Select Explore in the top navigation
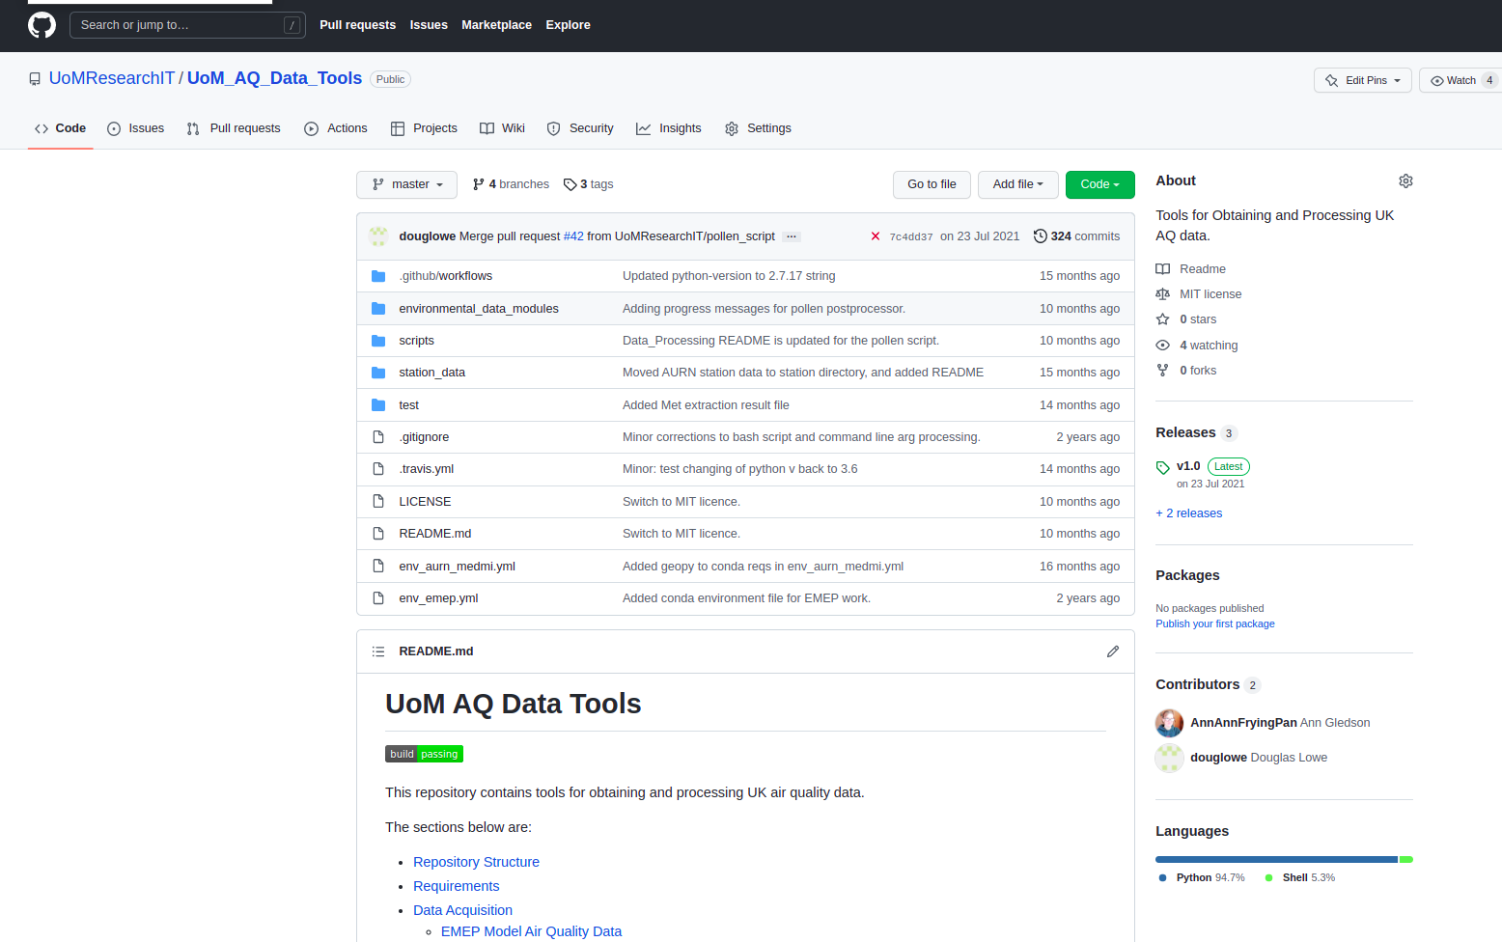 pos(568,25)
